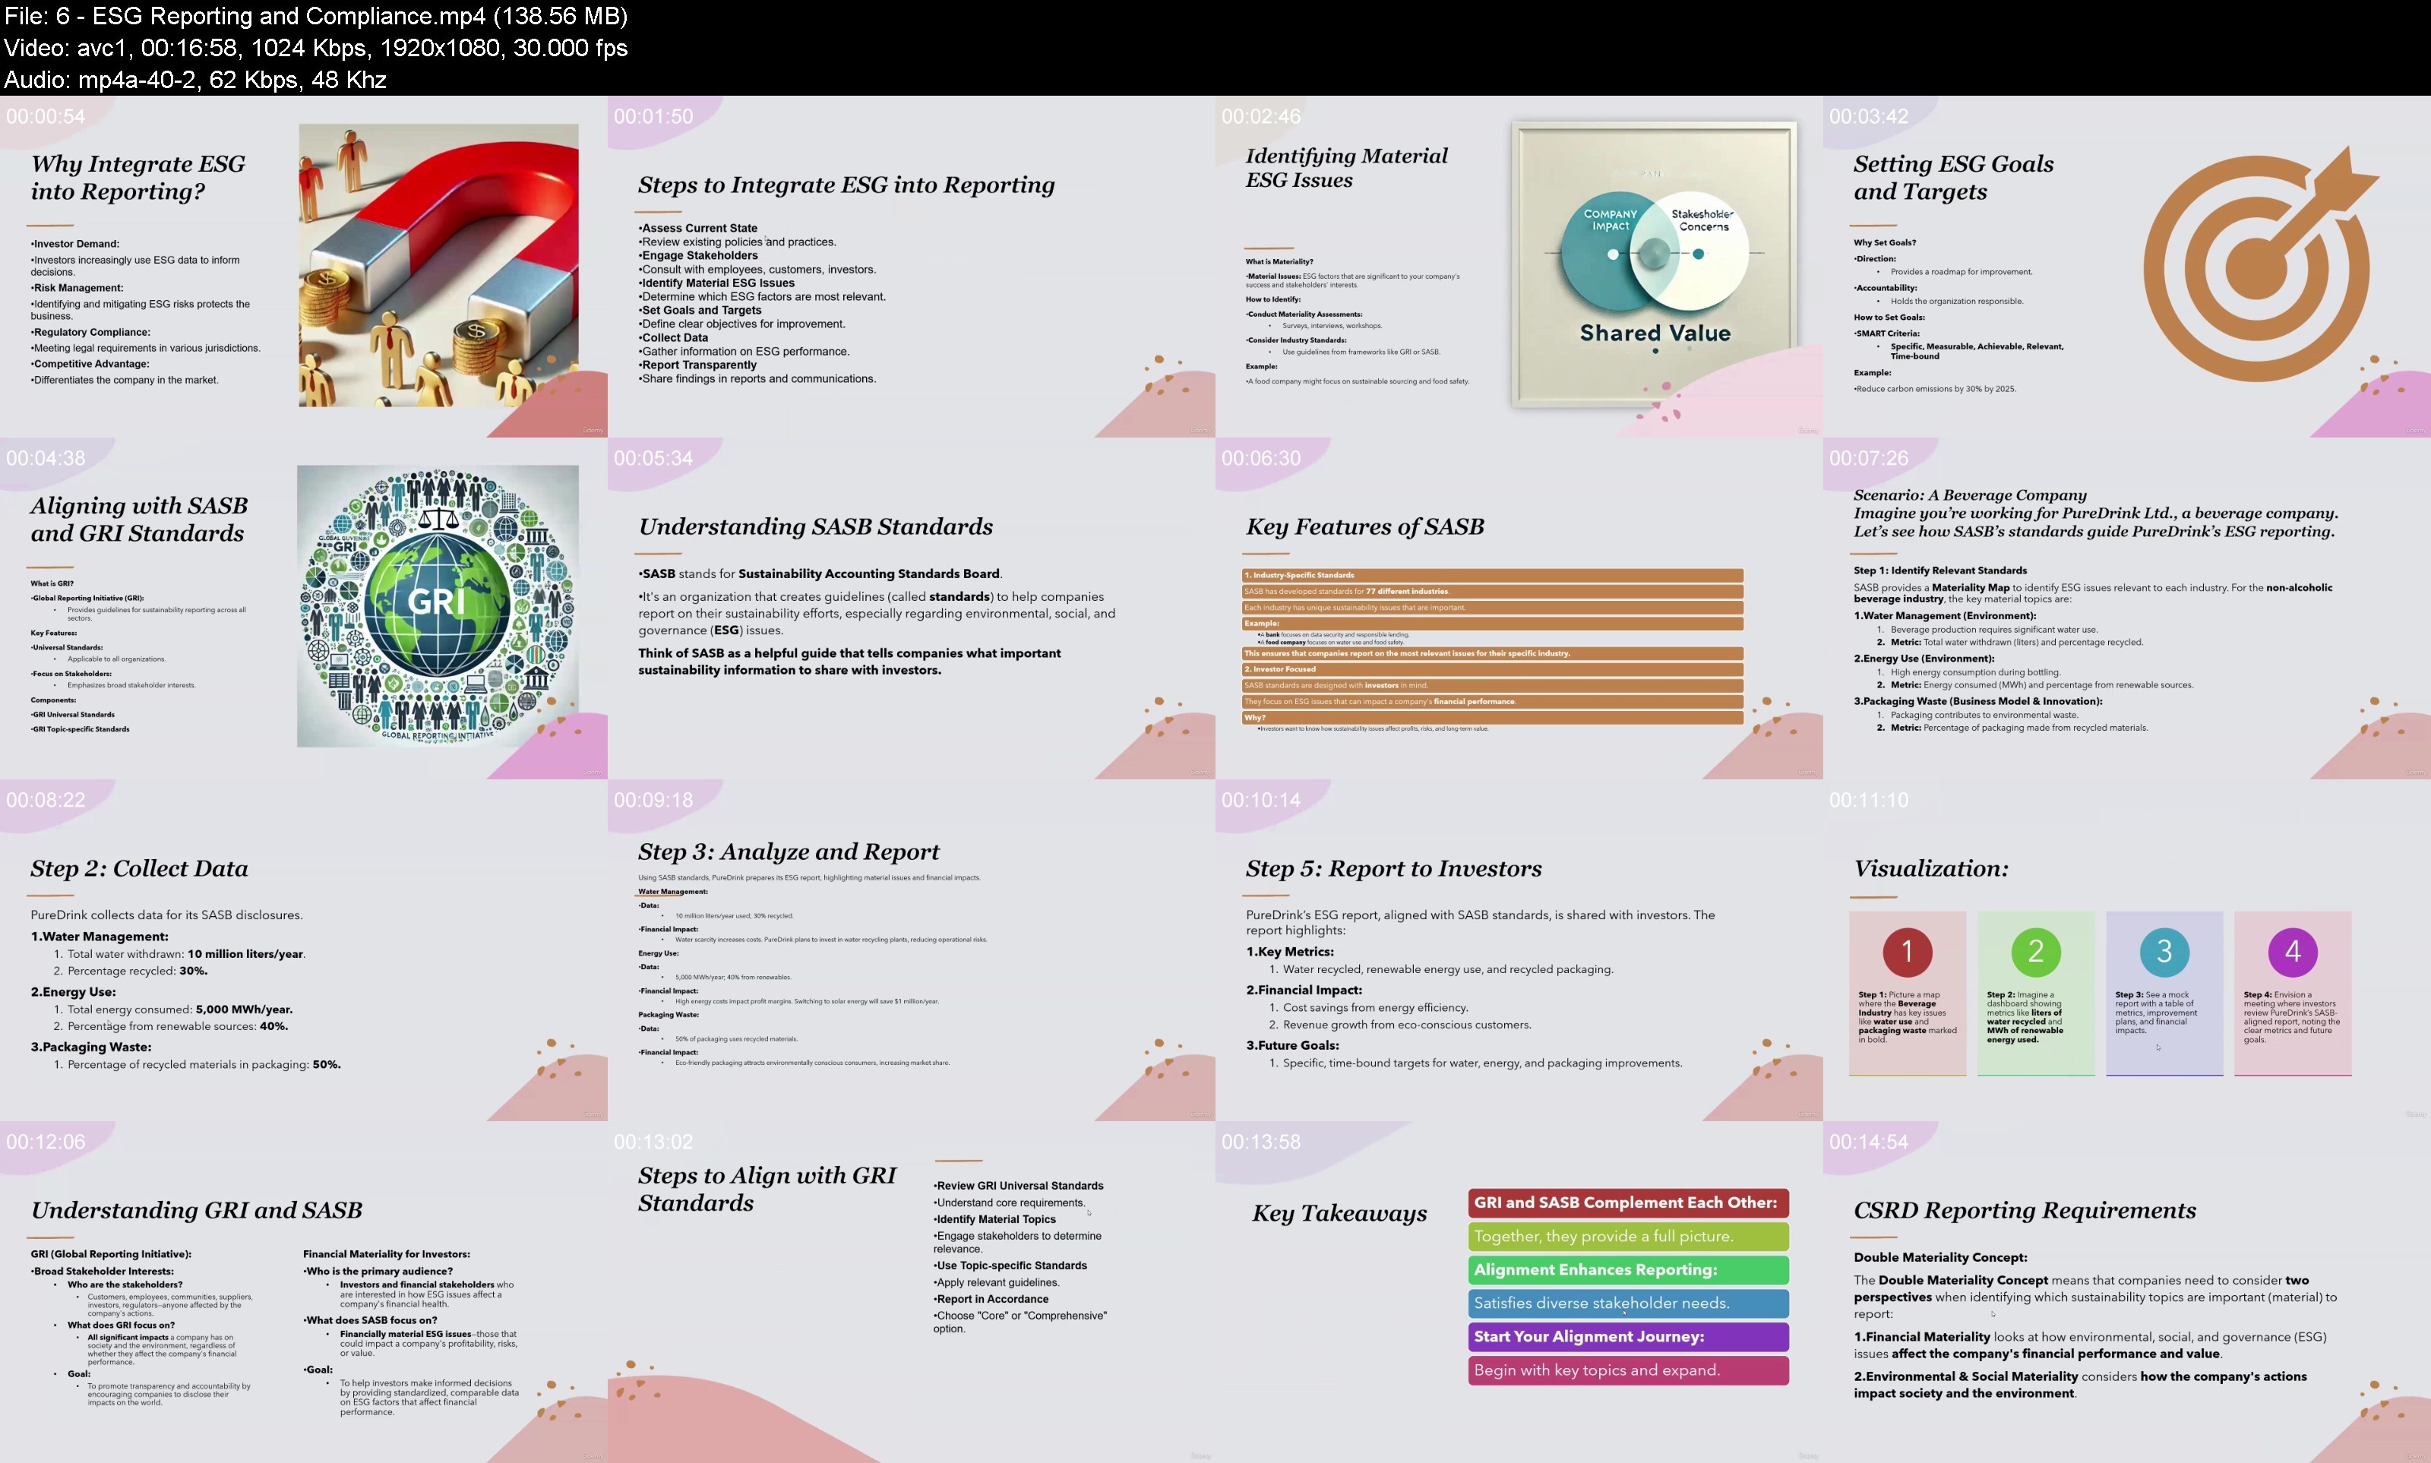The height and width of the screenshot is (1463, 2431).
Task: Click the 'Video: avc1' info line
Action: click(x=317, y=47)
